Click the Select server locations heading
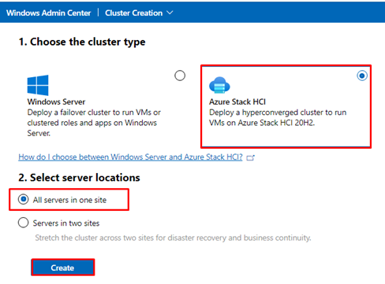Viewport: 385px width, 284px height. point(79,178)
